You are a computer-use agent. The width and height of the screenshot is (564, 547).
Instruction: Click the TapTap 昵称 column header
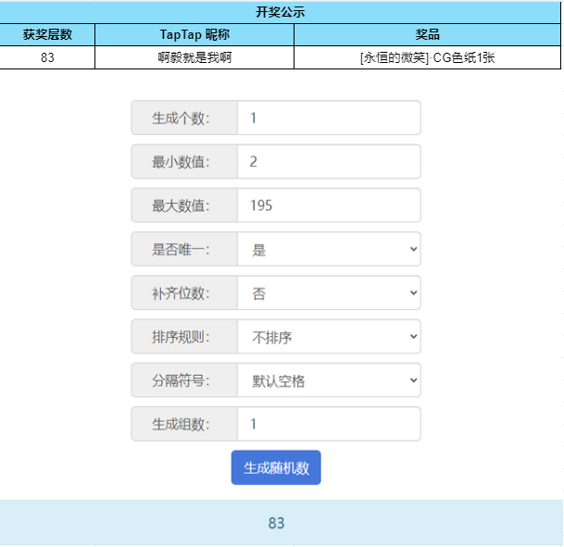pyautogui.click(x=194, y=34)
